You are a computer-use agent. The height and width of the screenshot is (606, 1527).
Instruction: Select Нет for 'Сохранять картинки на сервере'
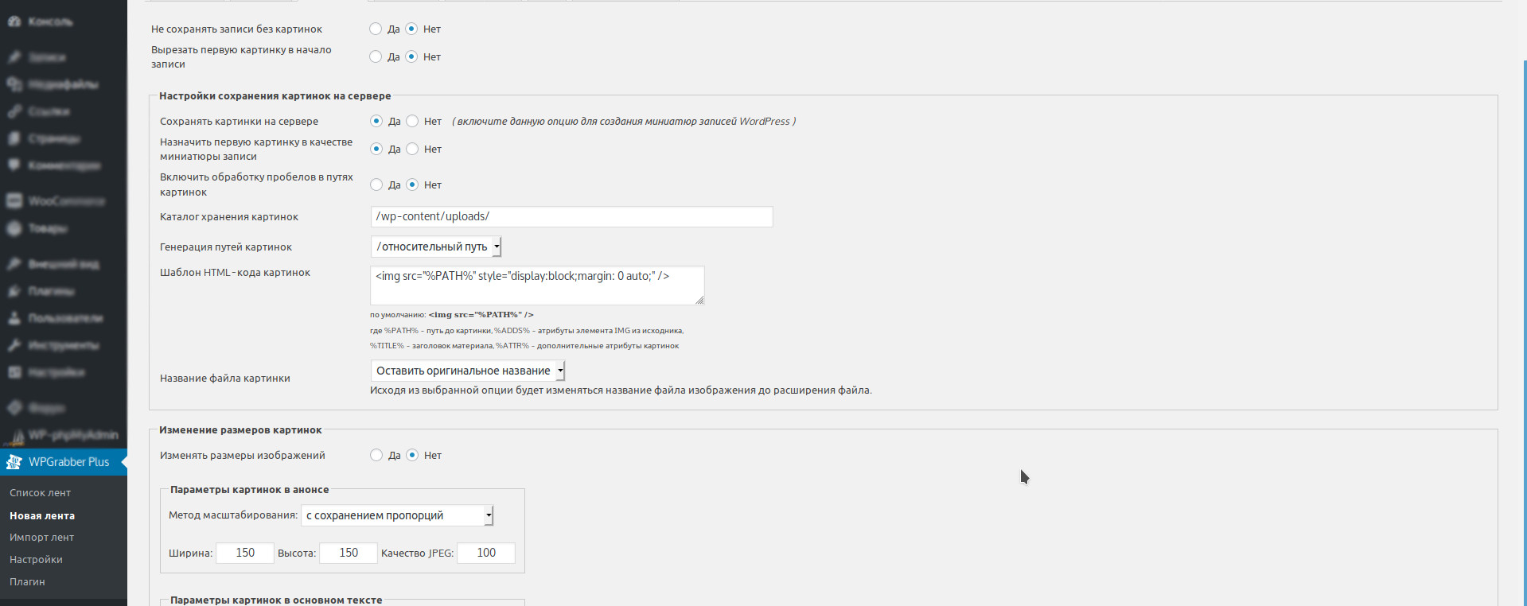pyautogui.click(x=412, y=122)
